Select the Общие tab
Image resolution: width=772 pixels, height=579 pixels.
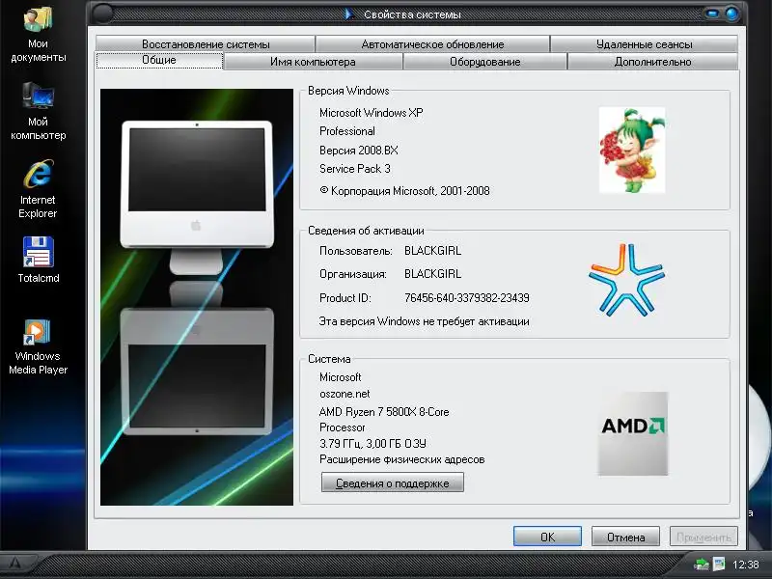pos(159,60)
